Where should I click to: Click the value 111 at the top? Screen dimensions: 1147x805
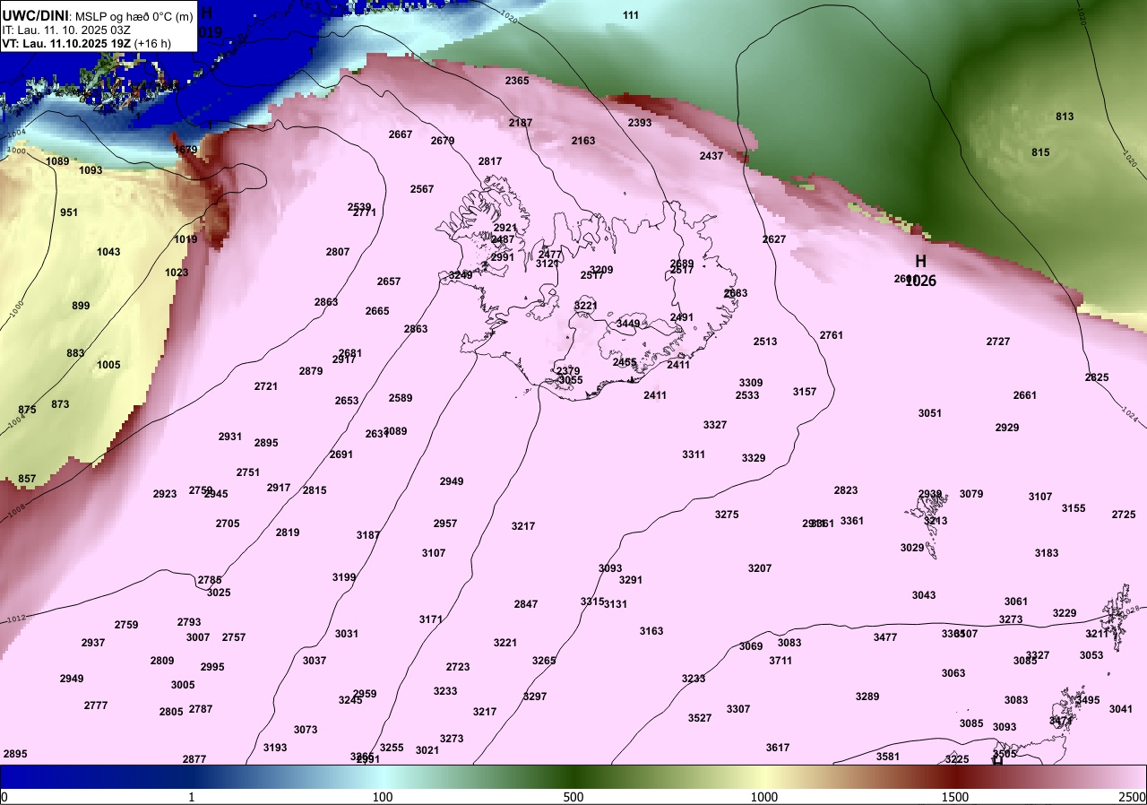click(631, 15)
